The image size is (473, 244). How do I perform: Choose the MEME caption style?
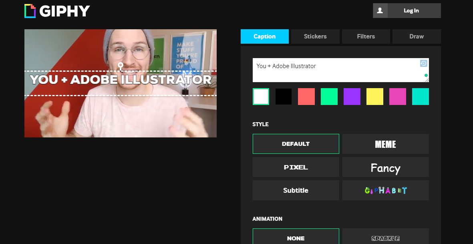[386, 144]
